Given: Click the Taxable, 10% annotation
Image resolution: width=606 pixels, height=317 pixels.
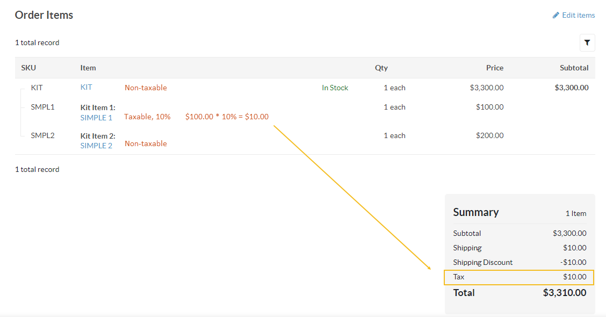Looking at the screenshot, I should [147, 117].
